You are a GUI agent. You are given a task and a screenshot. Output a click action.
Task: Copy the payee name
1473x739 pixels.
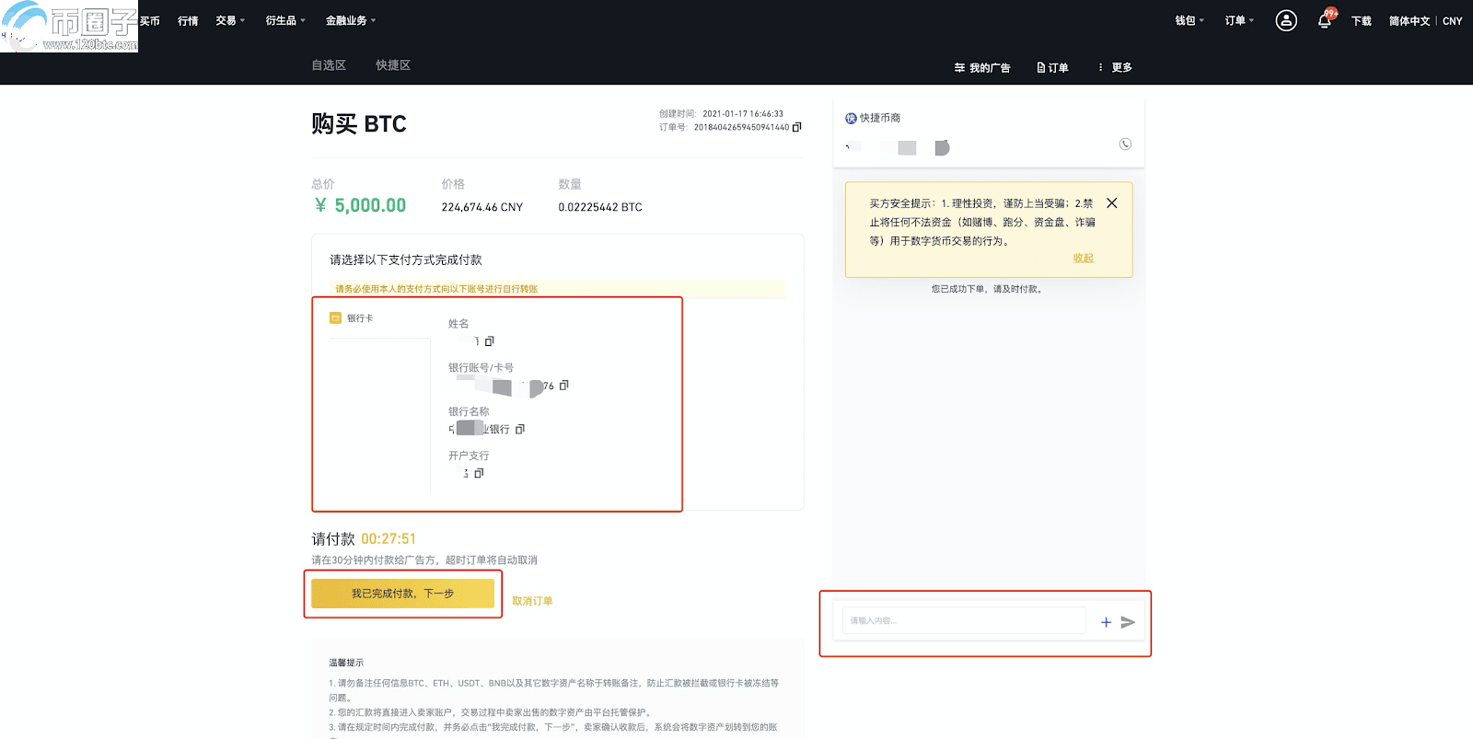point(490,341)
